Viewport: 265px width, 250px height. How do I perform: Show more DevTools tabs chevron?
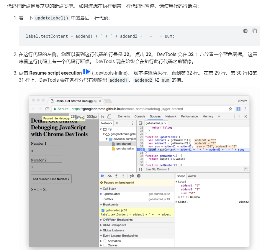[219, 116]
